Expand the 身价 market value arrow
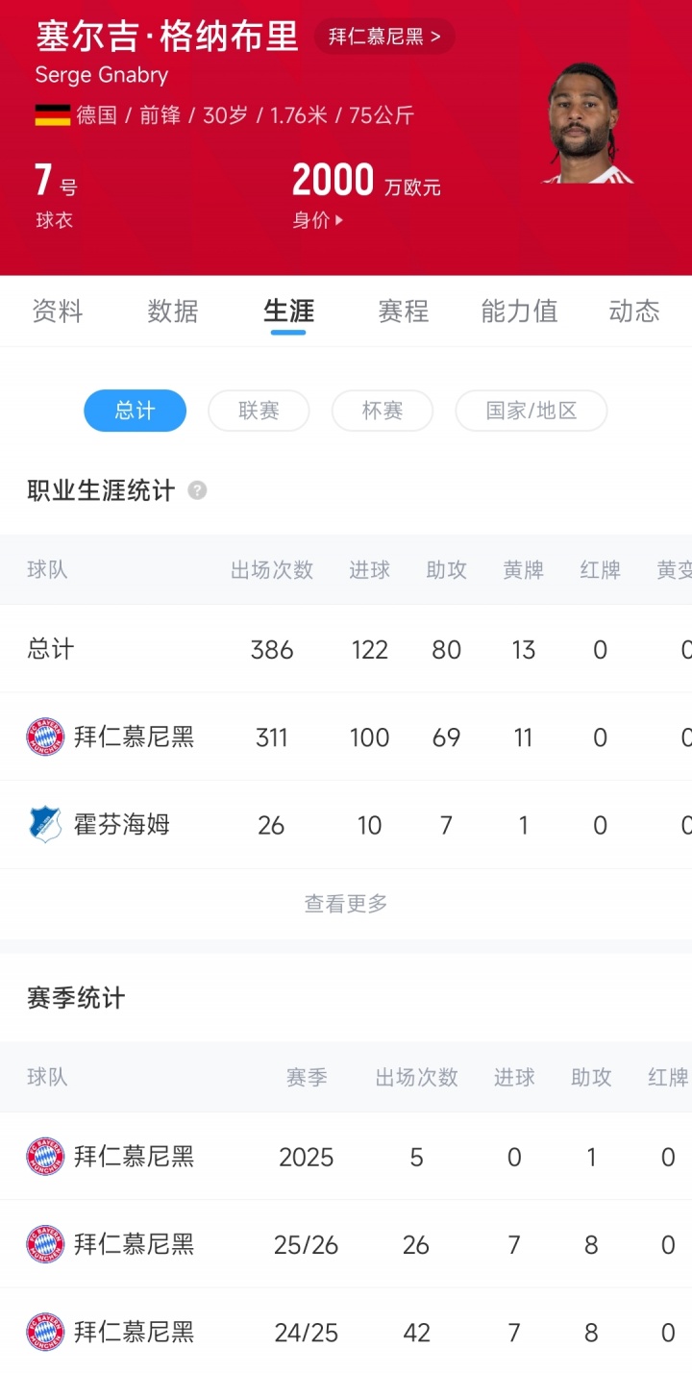 coord(338,221)
